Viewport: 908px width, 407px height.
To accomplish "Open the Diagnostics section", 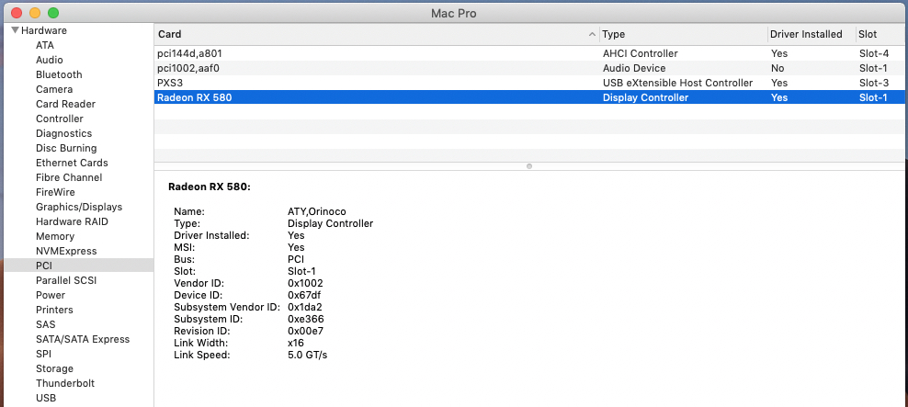I will [x=63, y=134].
